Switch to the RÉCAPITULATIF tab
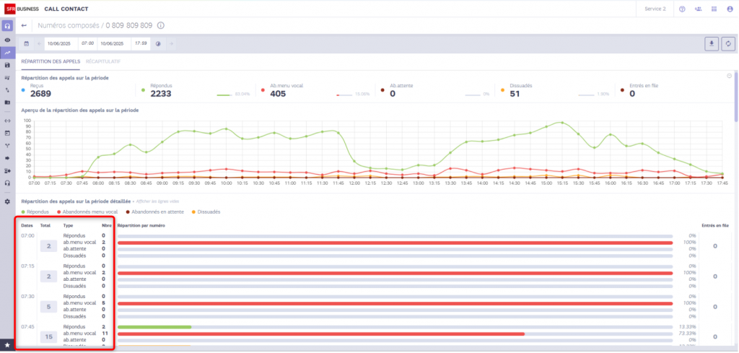Image resolution: width=739 pixels, height=353 pixels. [103, 62]
